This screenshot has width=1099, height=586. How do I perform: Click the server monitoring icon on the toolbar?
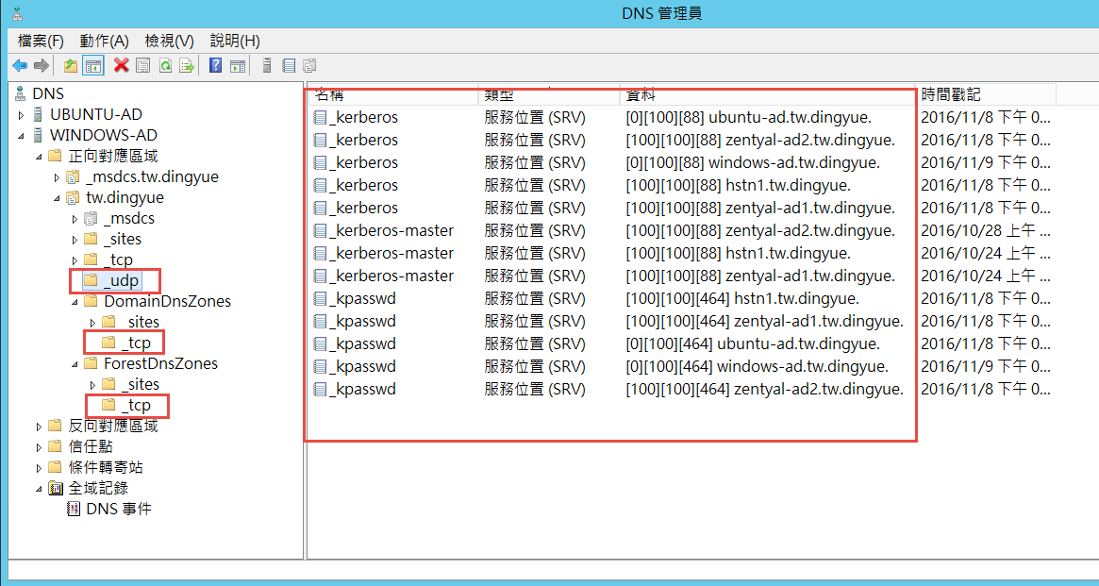click(265, 64)
